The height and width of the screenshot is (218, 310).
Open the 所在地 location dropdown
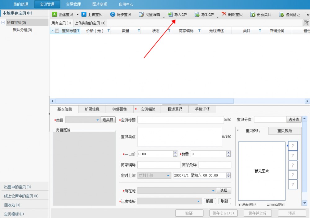coord(213,191)
